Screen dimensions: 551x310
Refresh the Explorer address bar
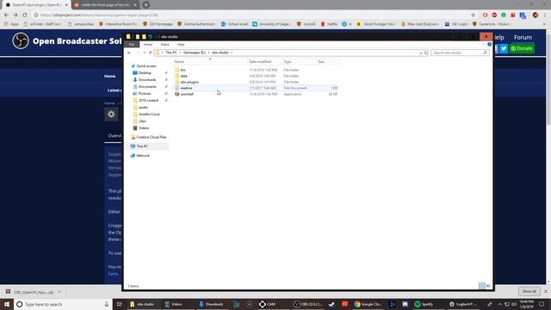pyautogui.click(x=426, y=53)
